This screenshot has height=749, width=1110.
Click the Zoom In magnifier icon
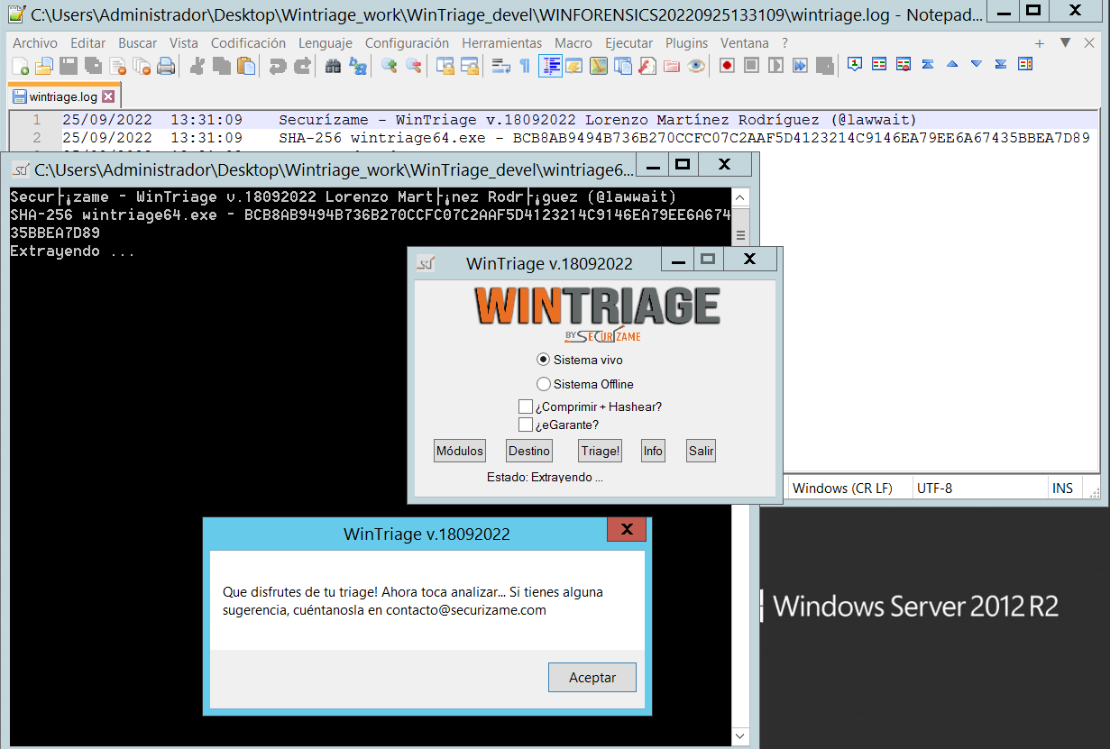(390, 65)
